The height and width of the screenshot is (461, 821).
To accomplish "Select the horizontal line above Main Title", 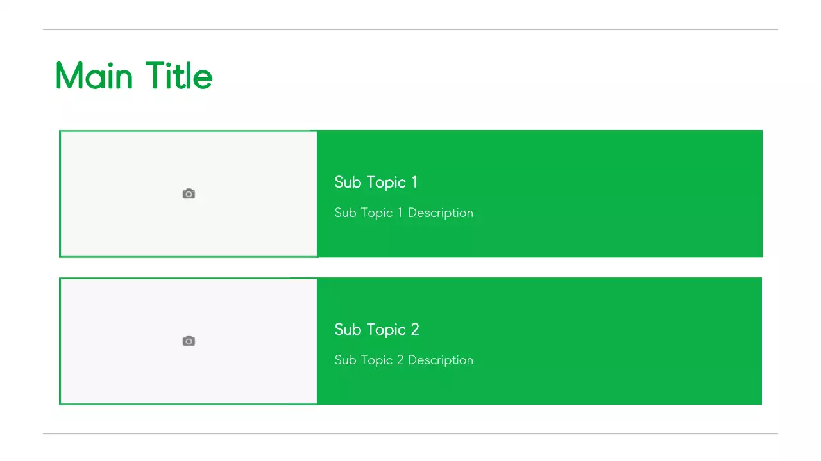I will point(410,29).
